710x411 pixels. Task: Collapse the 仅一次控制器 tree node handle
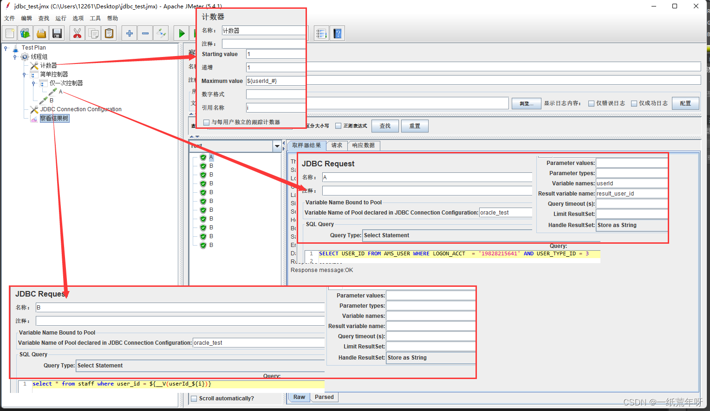pos(33,83)
